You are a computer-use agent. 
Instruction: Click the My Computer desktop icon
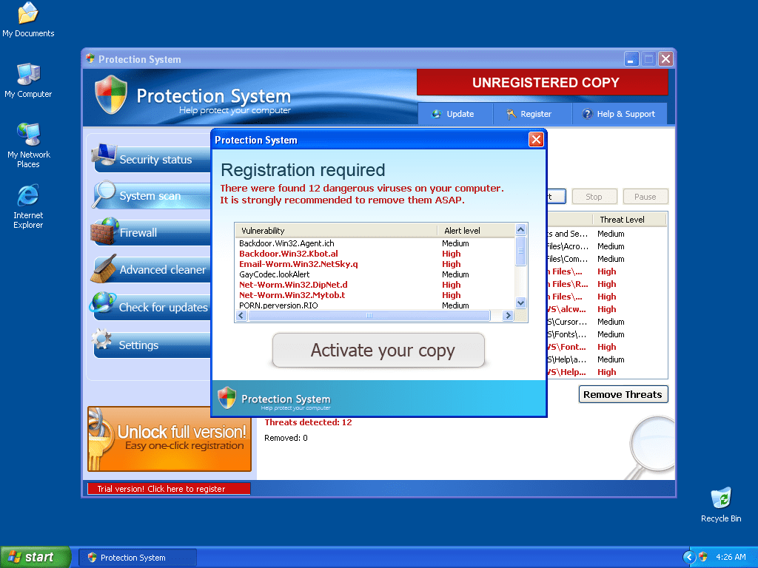28,75
